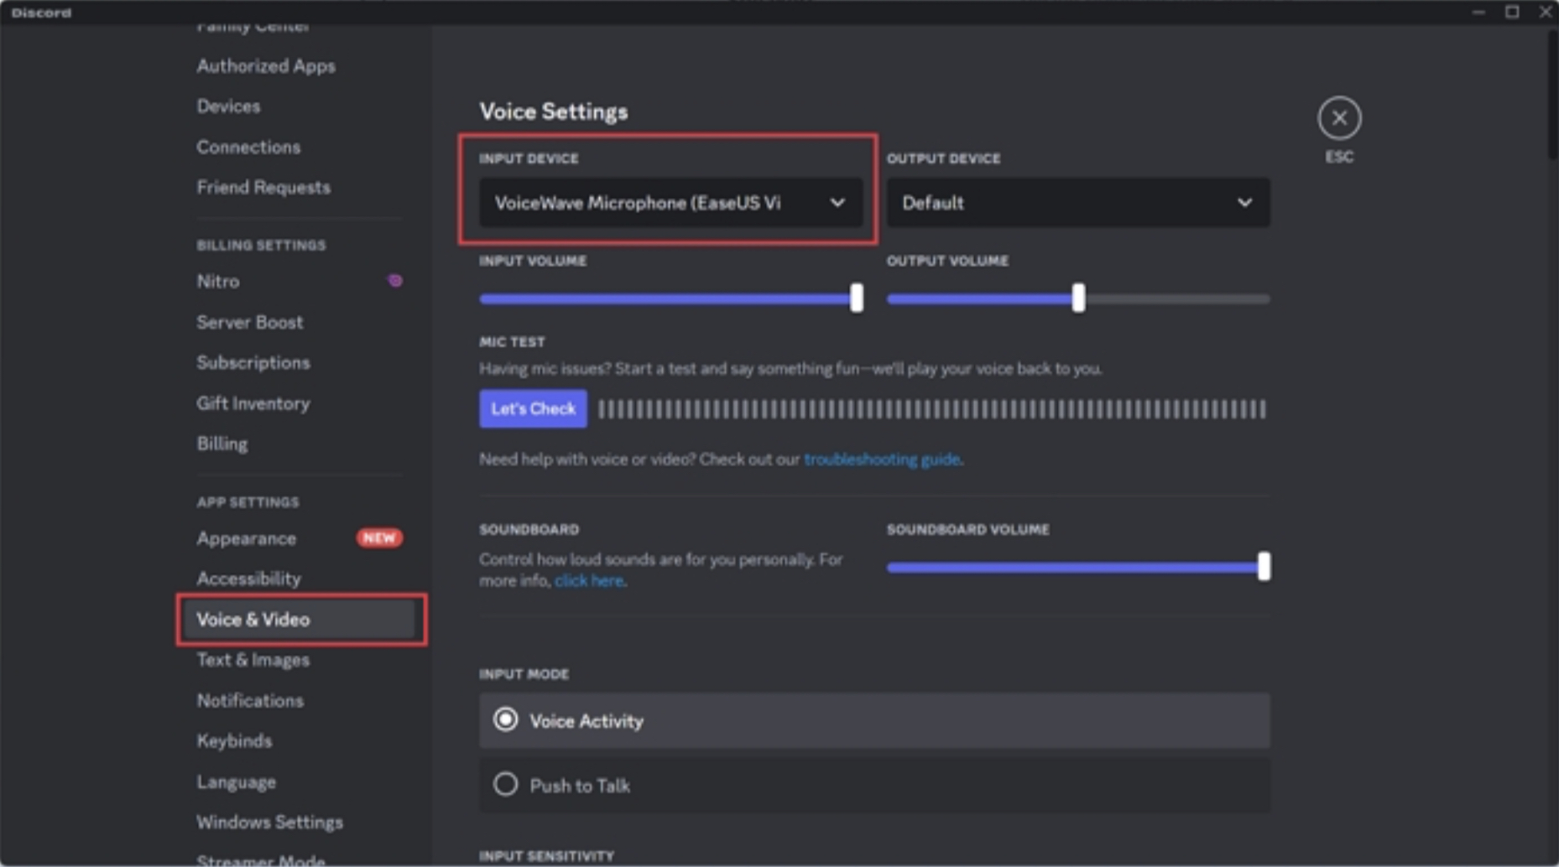Click the Output Volume slider handle

[1078, 298]
